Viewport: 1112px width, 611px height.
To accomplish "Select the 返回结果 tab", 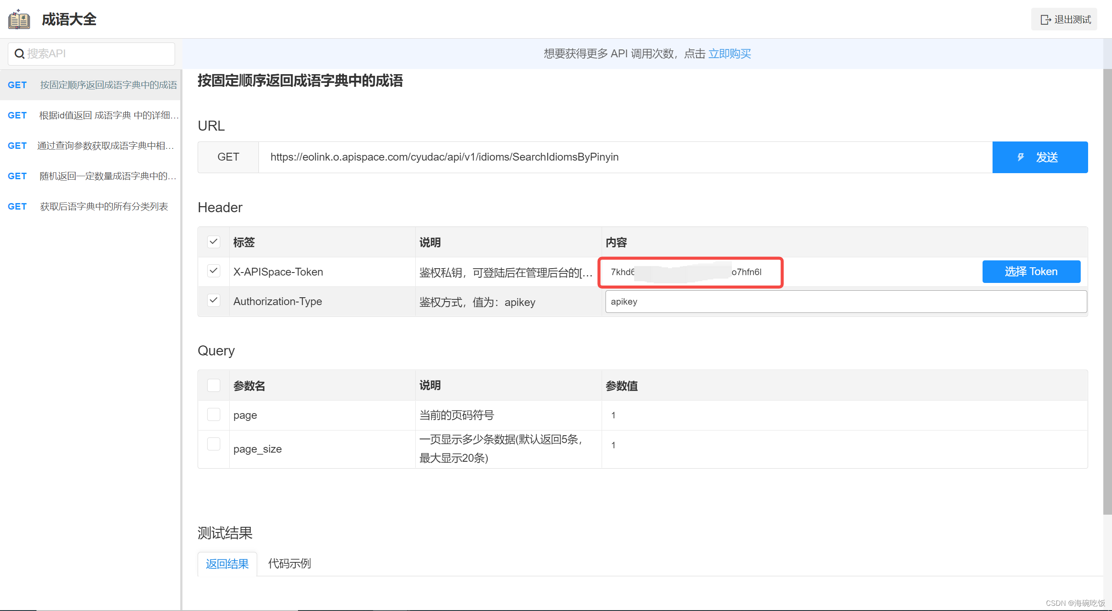I will tap(227, 564).
